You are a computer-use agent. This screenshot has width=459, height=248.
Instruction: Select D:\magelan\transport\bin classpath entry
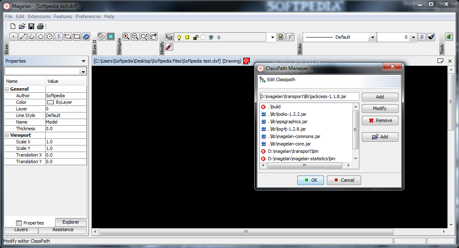coord(293,151)
